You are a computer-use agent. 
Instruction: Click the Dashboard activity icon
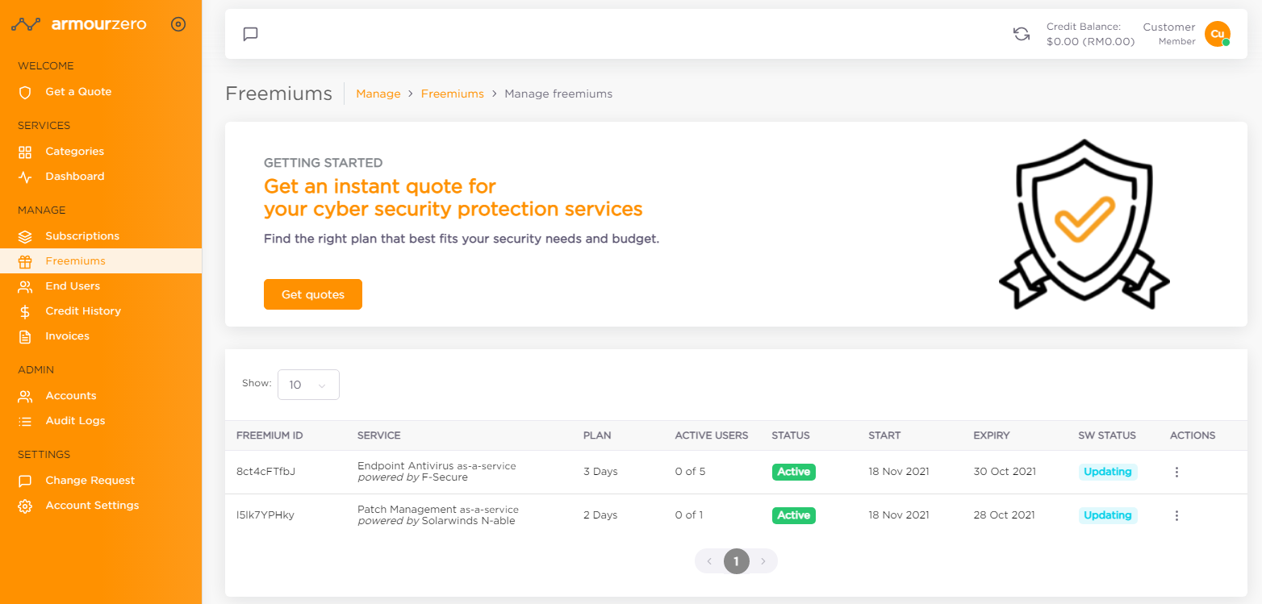[25, 177]
